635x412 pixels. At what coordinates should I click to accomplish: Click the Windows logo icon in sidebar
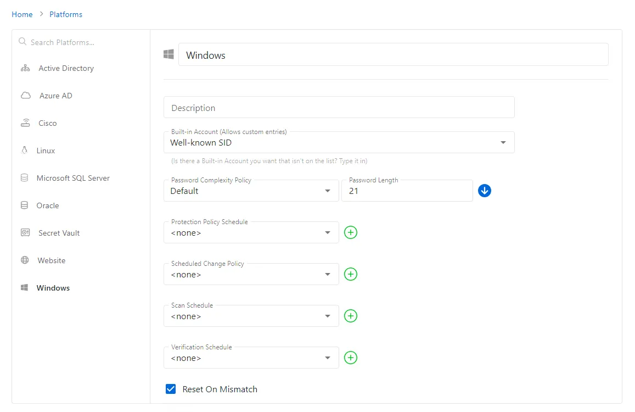(x=24, y=287)
